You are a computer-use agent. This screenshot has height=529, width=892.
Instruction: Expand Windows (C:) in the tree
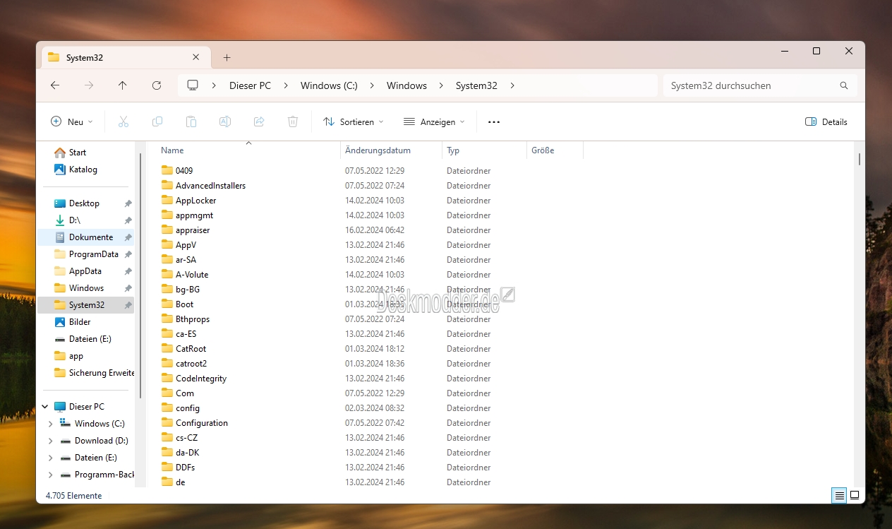coord(50,424)
